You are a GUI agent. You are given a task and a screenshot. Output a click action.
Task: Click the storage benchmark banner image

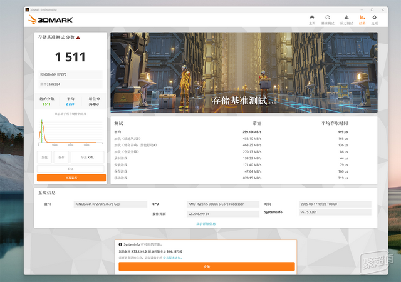click(x=244, y=73)
